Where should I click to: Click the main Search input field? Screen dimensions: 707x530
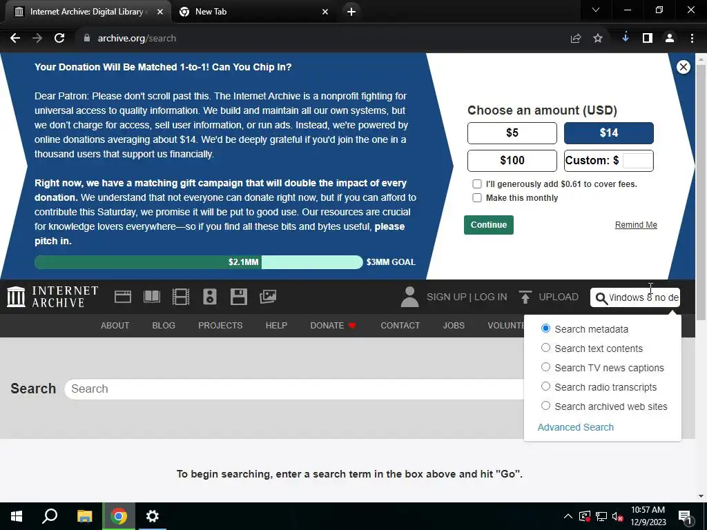294,389
